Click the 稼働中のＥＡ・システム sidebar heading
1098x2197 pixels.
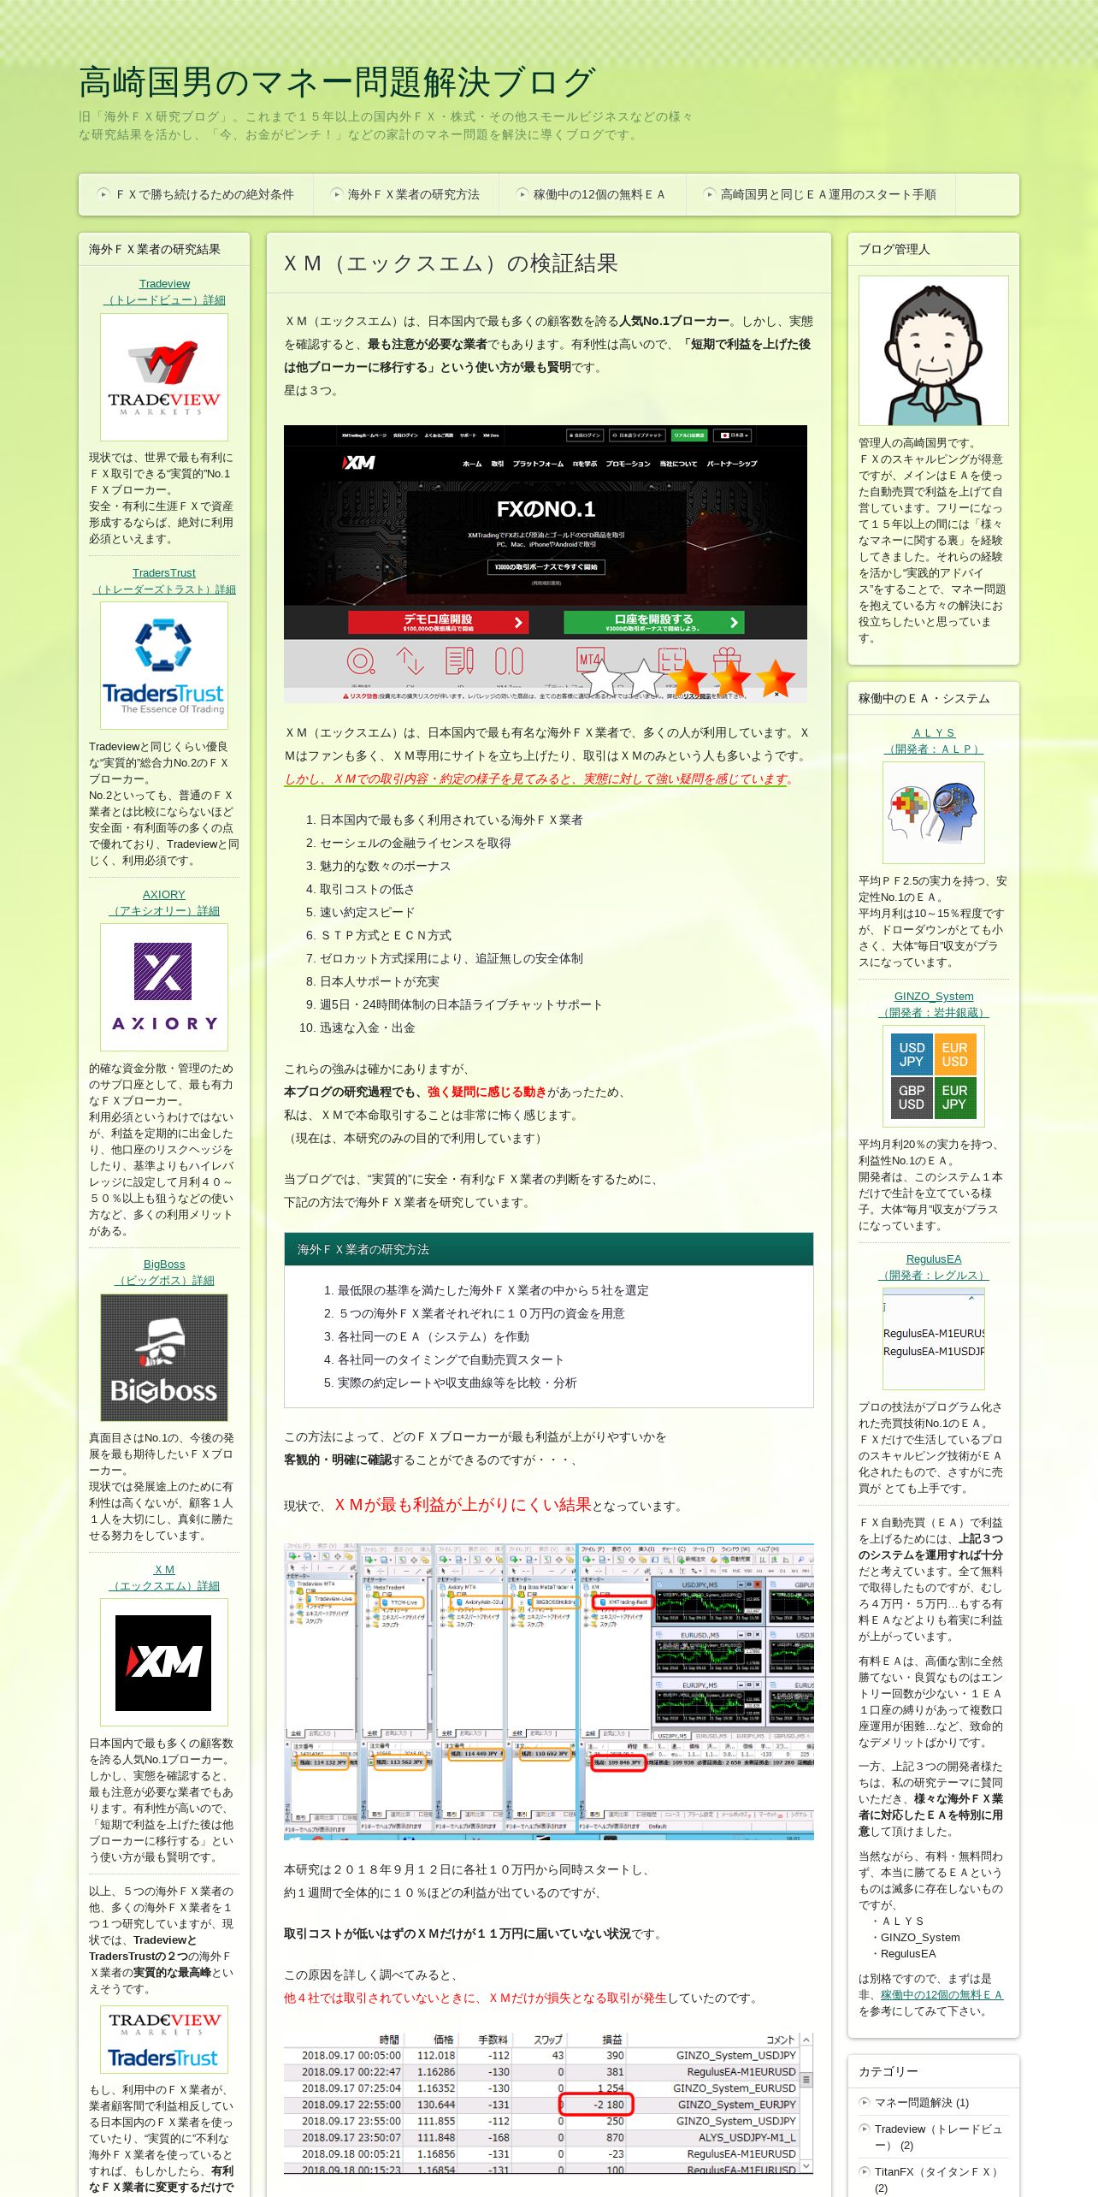(924, 698)
